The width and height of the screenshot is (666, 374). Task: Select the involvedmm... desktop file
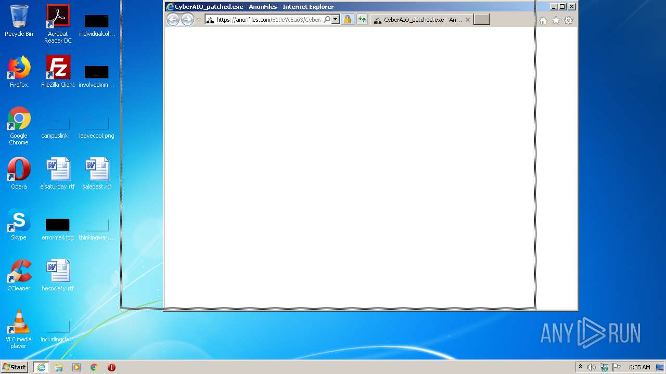click(96, 76)
